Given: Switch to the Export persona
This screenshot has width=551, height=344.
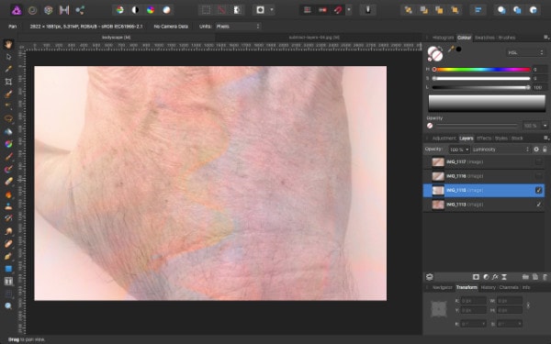Looking at the screenshot, I should coord(80,10).
